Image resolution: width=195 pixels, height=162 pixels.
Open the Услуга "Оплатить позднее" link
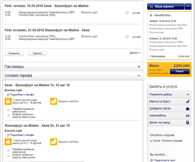(167, 141)
